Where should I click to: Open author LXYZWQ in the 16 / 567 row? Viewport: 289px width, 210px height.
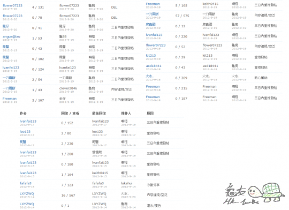pos(27,193)
